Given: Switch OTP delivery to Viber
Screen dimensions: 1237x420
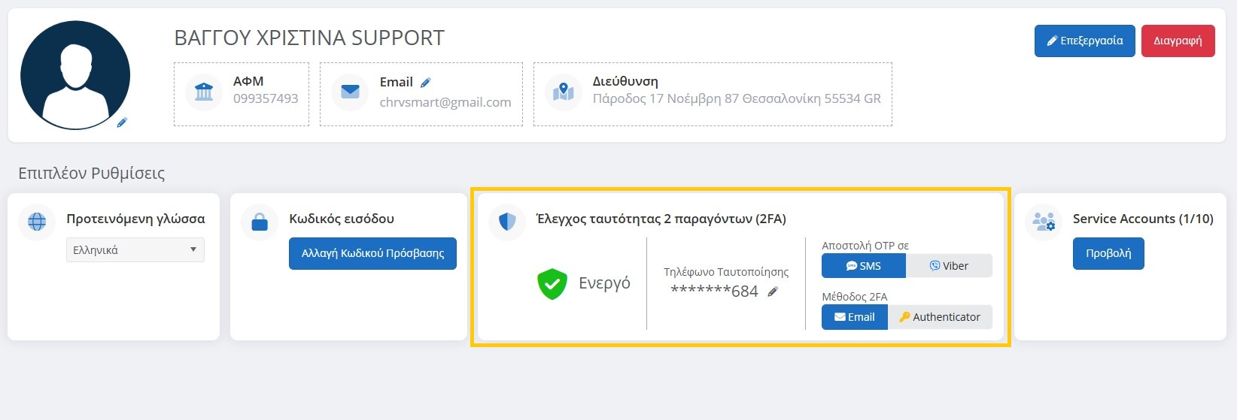Looking at the screenshot, I should pos(949,266).
